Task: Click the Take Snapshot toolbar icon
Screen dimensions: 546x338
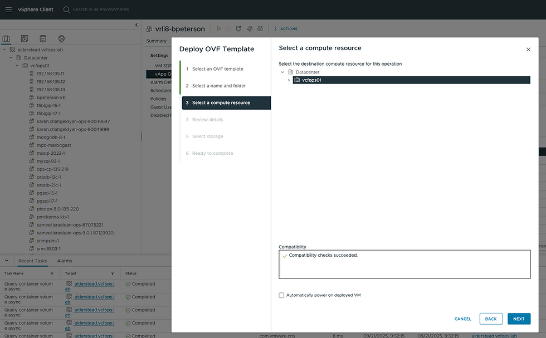Action: point(260,29)
